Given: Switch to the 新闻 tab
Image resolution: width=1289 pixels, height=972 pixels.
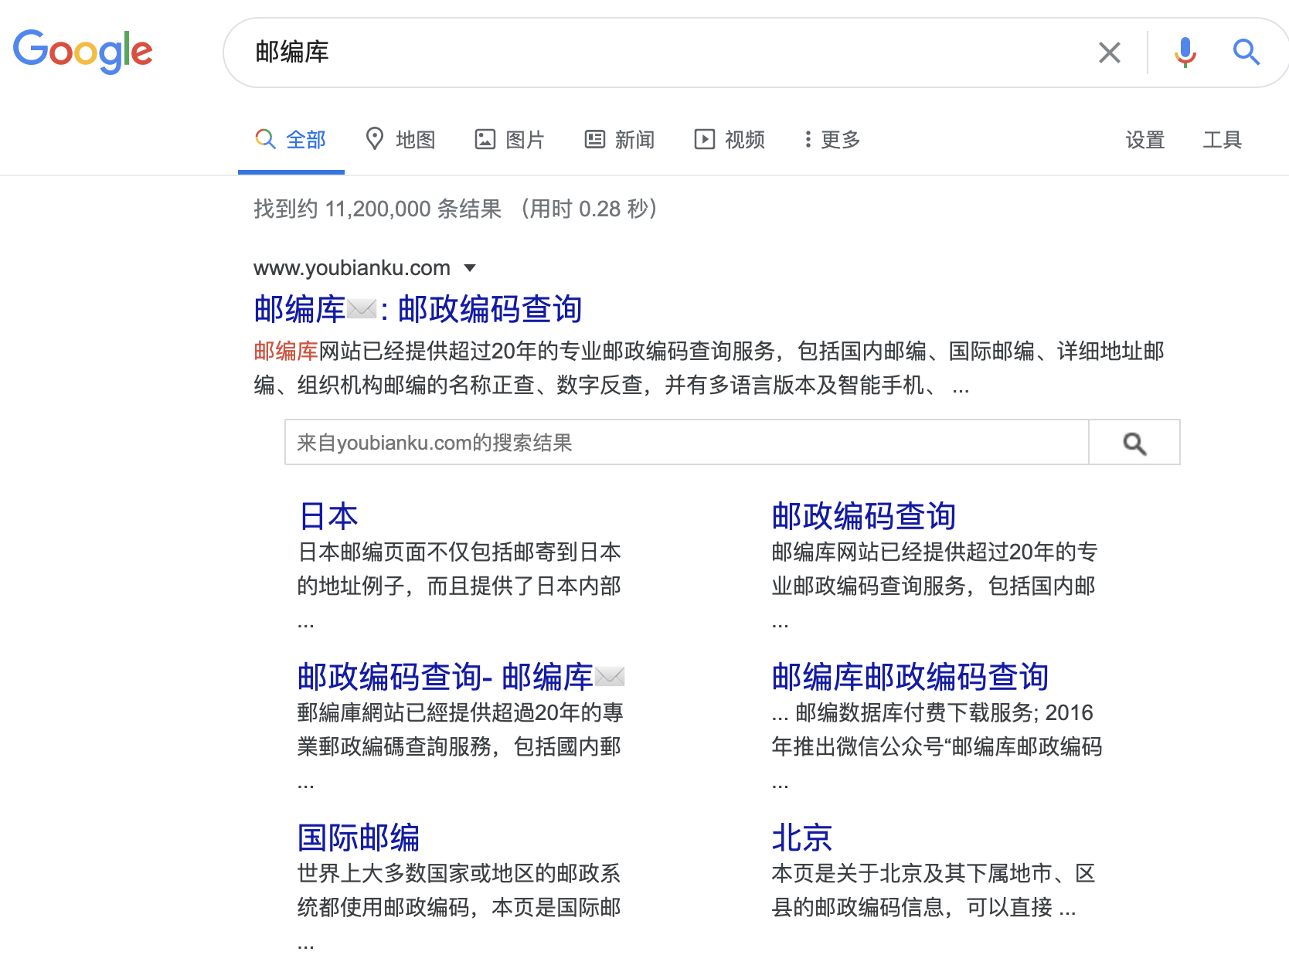Looking at the screenshot, I should 620,140.
